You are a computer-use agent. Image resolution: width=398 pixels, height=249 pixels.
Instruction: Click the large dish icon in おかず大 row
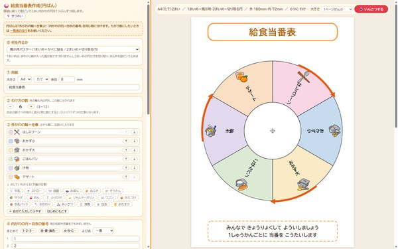pyautogui.click(x=17, y=150)
